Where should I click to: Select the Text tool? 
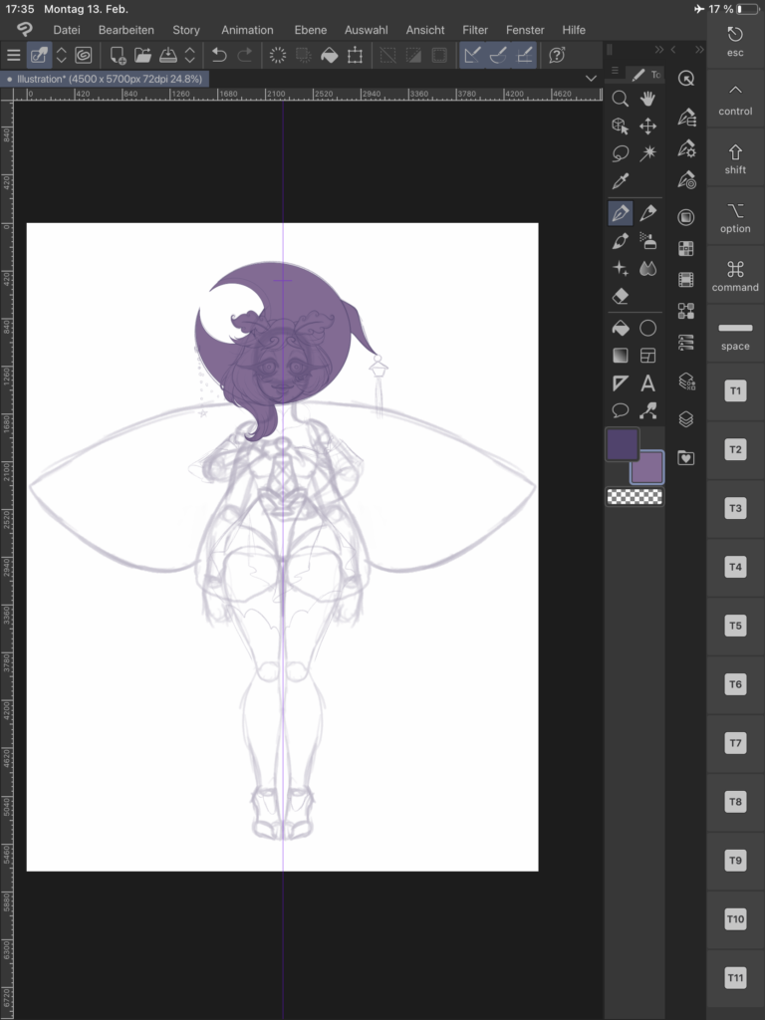pyautogui.click(x=647, y=383)
